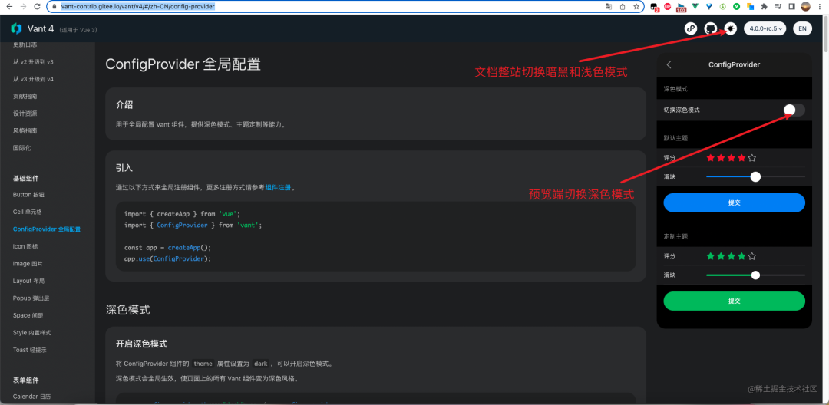Viewport: 829px width, 405px height.
Task: Open the mini-program icon next to GitHub
Action: pyautogui.click(x=691, y=28)
